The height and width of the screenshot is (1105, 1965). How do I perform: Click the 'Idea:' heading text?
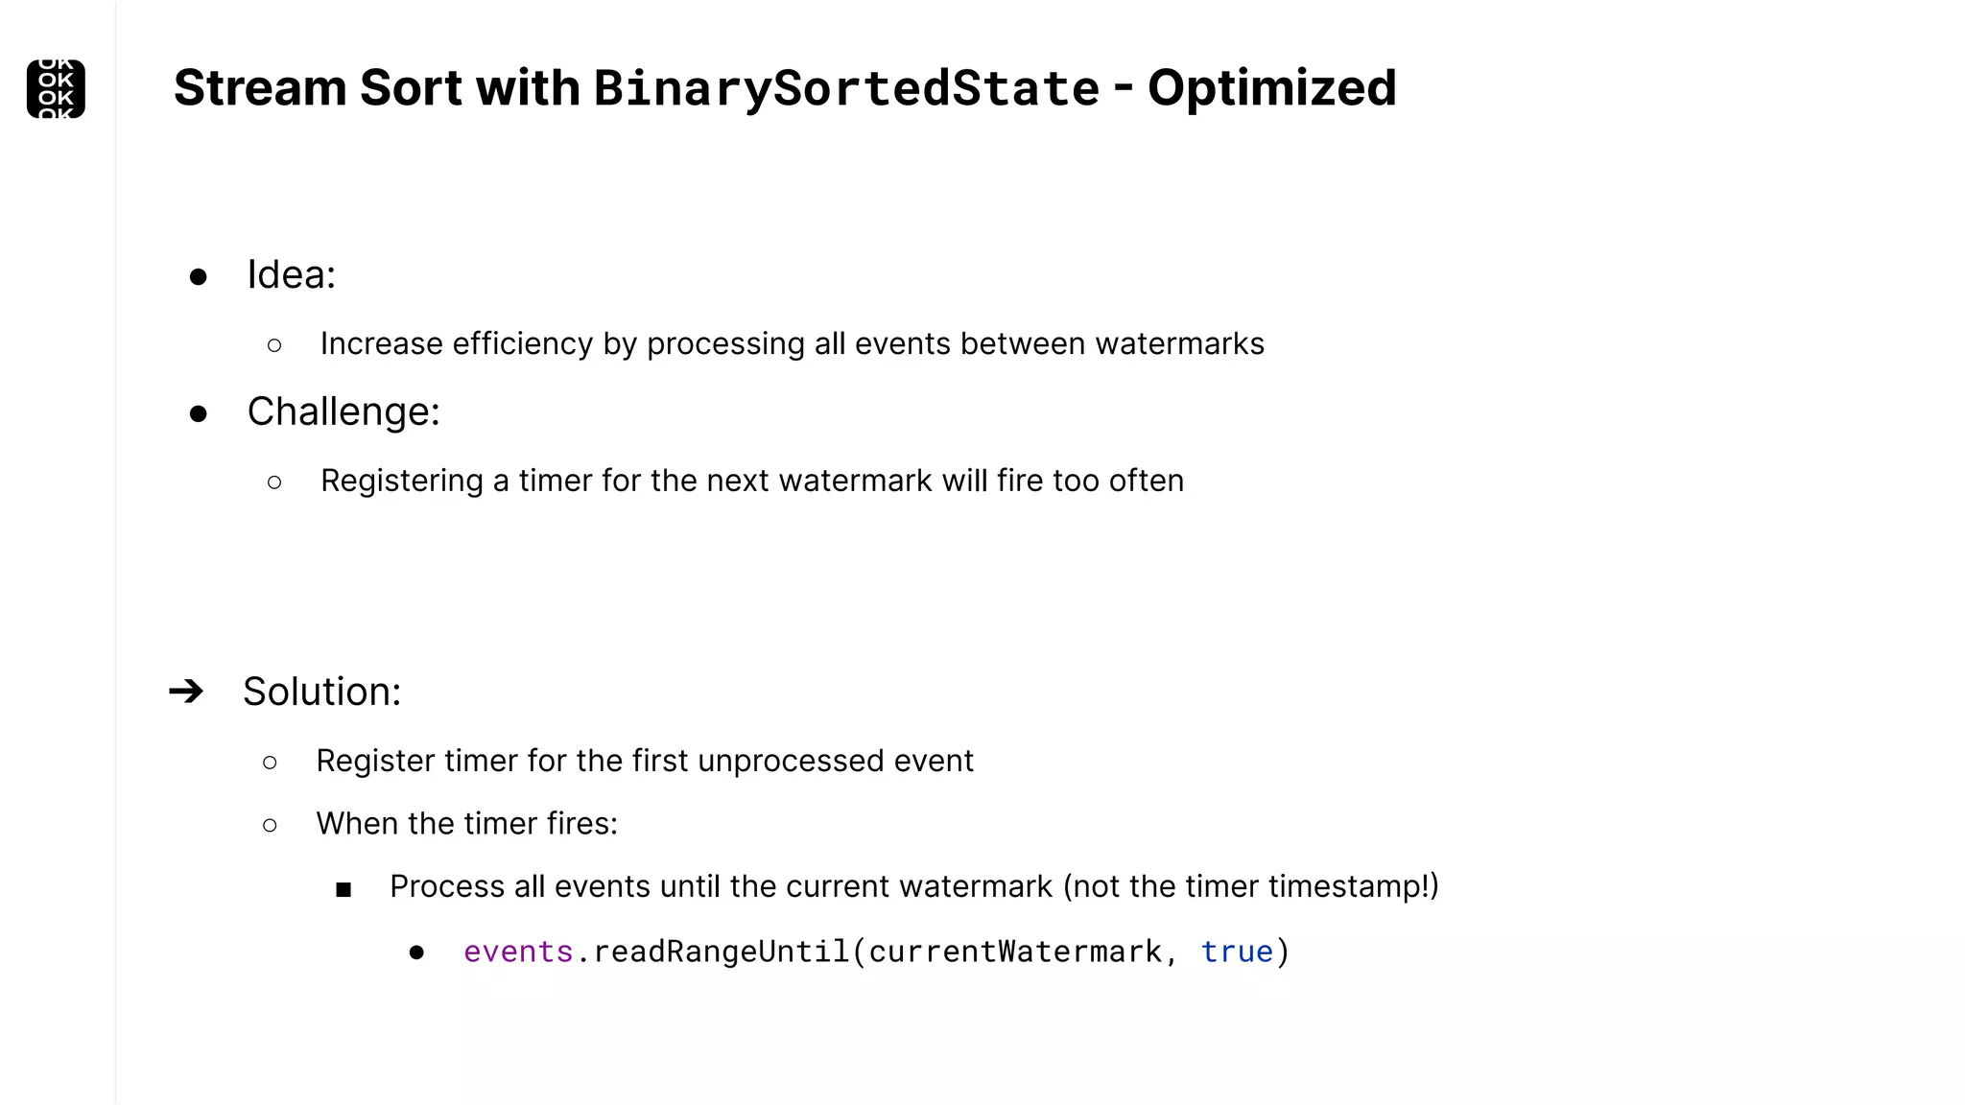tap(291, 274)
